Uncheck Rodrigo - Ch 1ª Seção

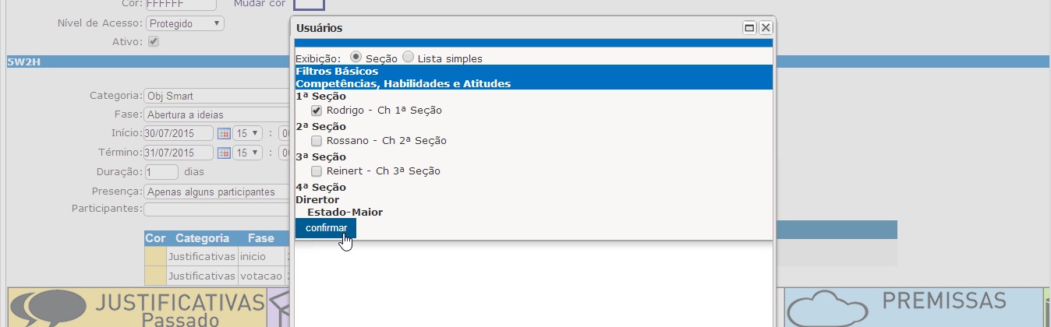317,111
